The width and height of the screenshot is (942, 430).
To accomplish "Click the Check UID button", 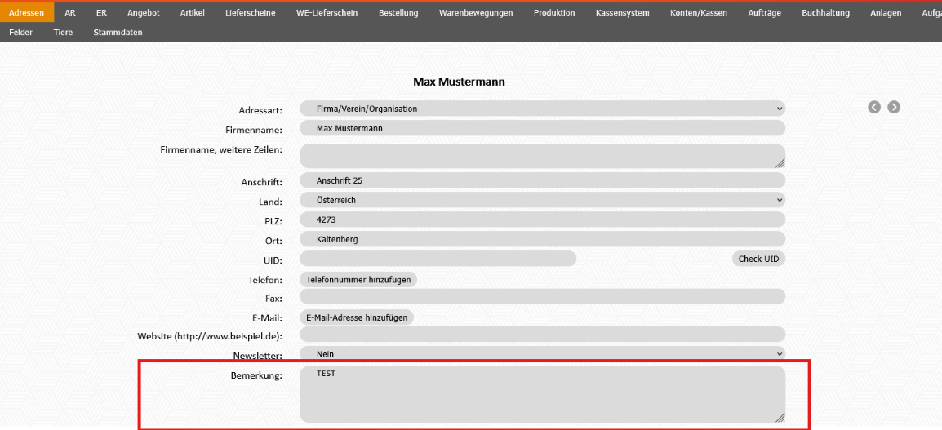I will click(x=758, y=259).
